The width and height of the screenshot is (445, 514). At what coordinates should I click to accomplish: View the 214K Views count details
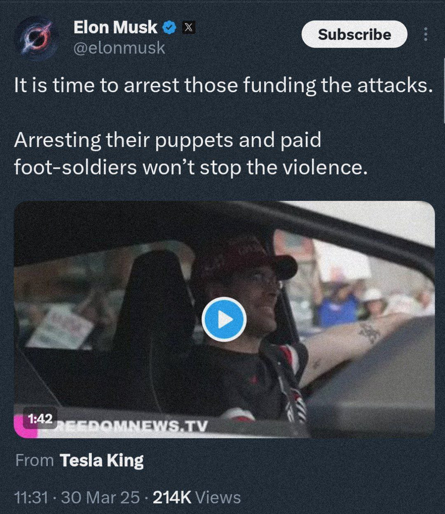(197, 498)
